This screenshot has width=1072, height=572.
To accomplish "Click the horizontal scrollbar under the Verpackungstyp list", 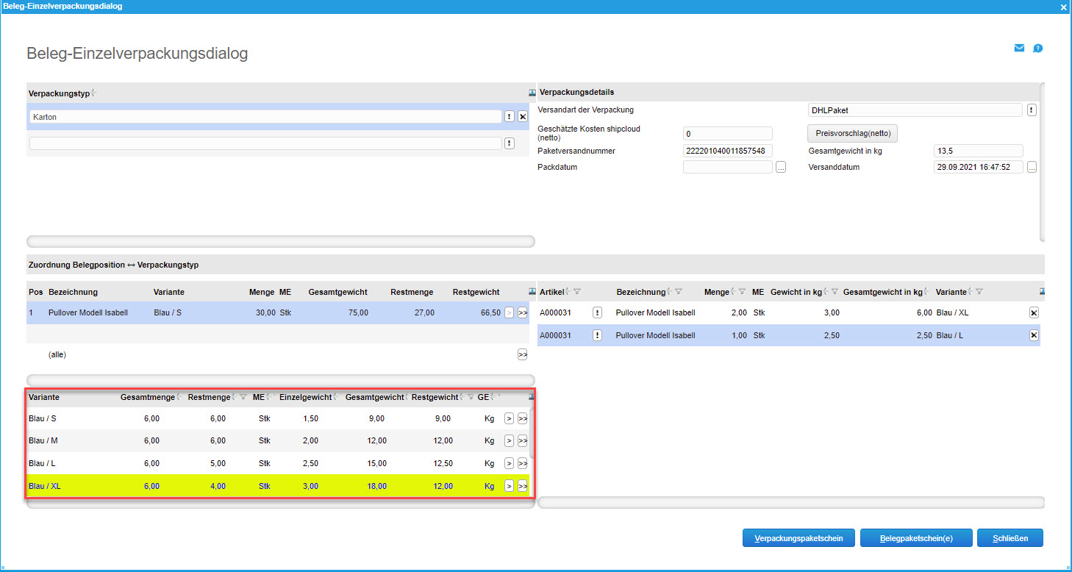I will pos(280,241).
